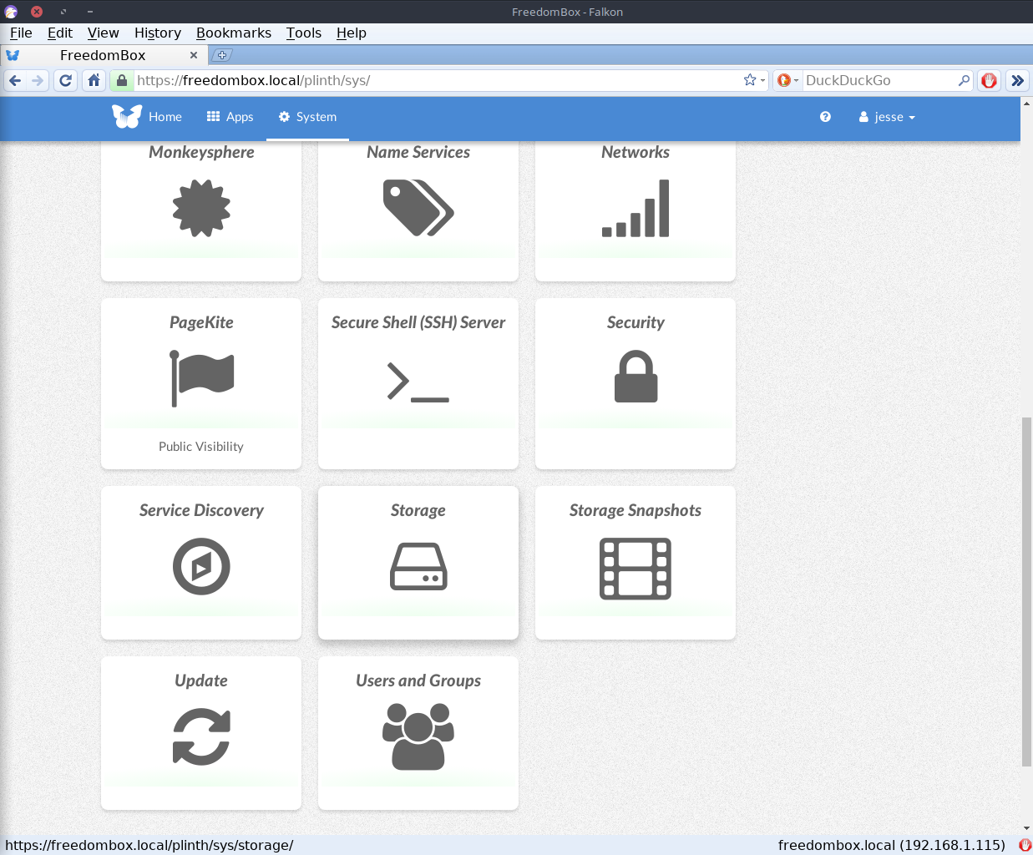The height and width of the screenshot is (855, 1033).
Task: Open the PageKite flag icon
Action: [x=201, y=378]
